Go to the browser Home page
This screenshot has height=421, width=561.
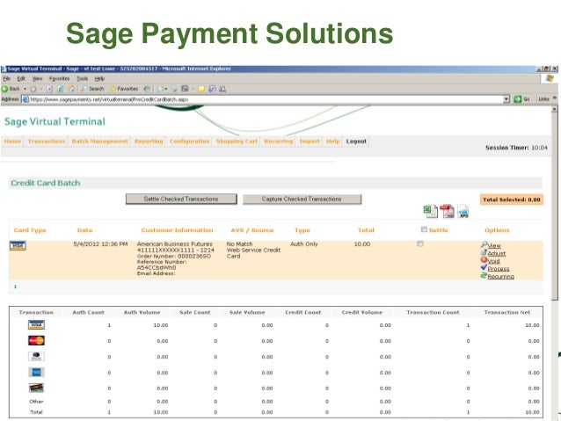(x=72, y=89)
